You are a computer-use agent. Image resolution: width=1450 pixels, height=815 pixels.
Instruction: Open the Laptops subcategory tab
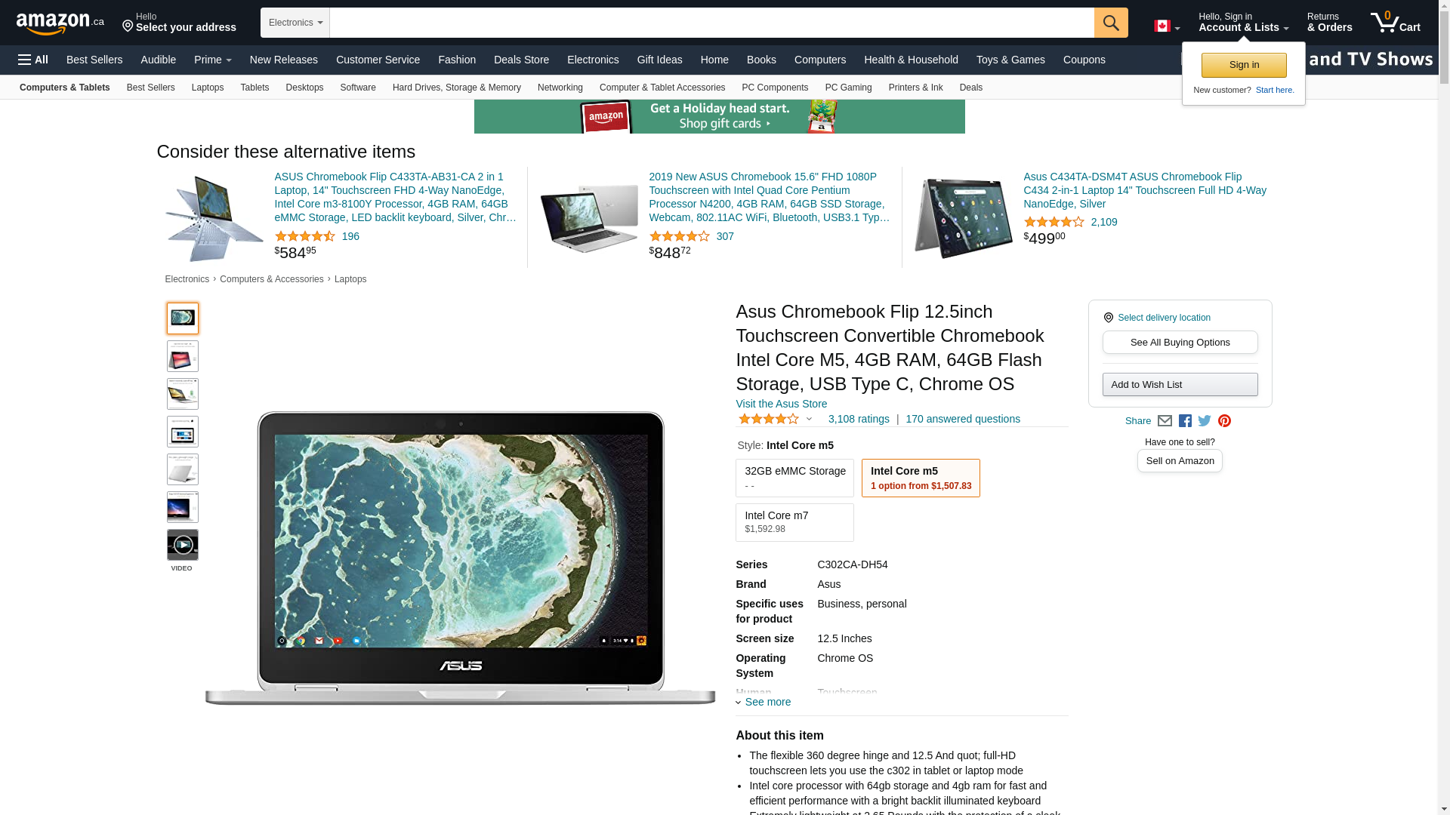point(208,88)
